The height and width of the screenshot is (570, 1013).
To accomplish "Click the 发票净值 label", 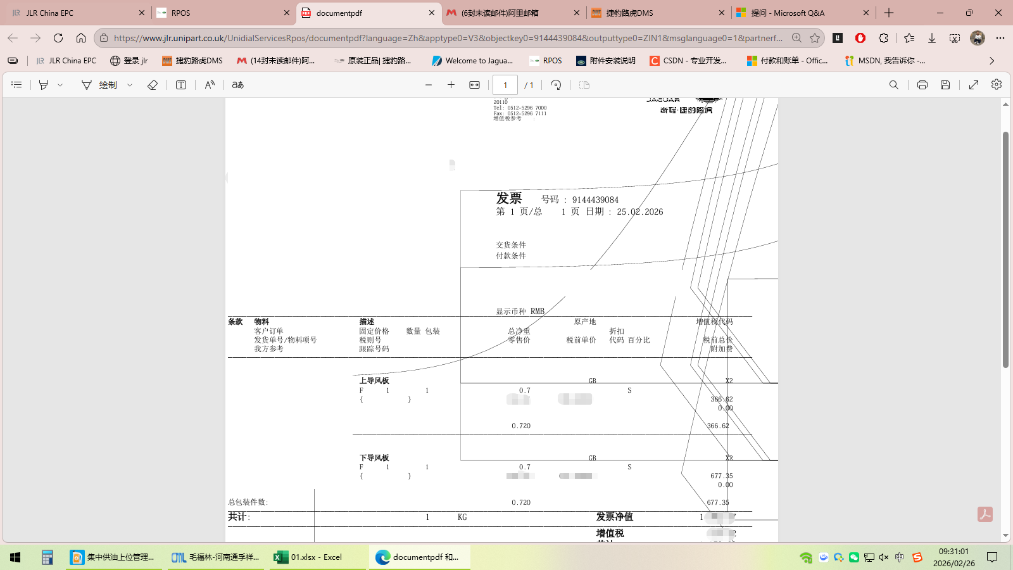I will point(615,517).
